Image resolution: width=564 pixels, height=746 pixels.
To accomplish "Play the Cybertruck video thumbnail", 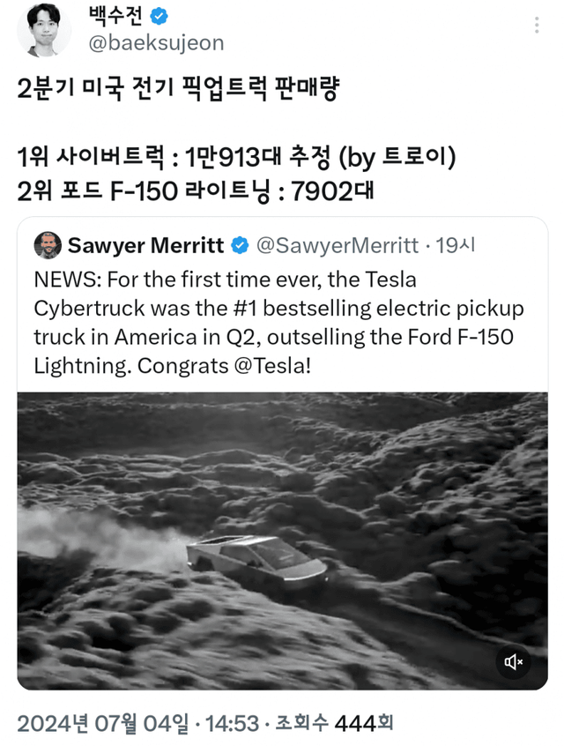I will 282,540.
